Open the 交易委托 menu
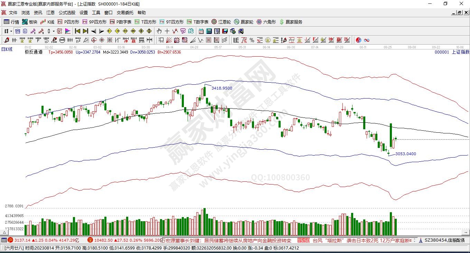Screen dimensions: 470x253 point(125,13)
